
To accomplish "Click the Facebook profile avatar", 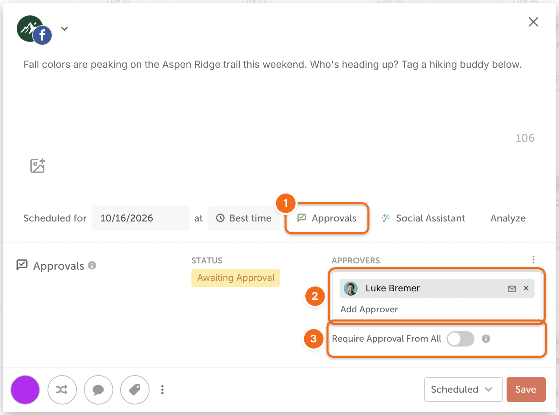I will (x=34, y=30).
